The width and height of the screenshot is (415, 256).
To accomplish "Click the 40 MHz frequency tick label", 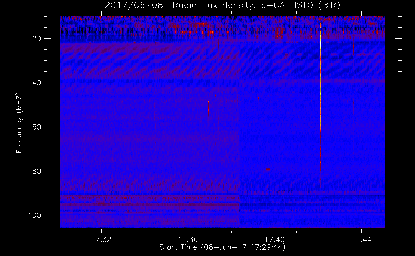I will (37, 83).
